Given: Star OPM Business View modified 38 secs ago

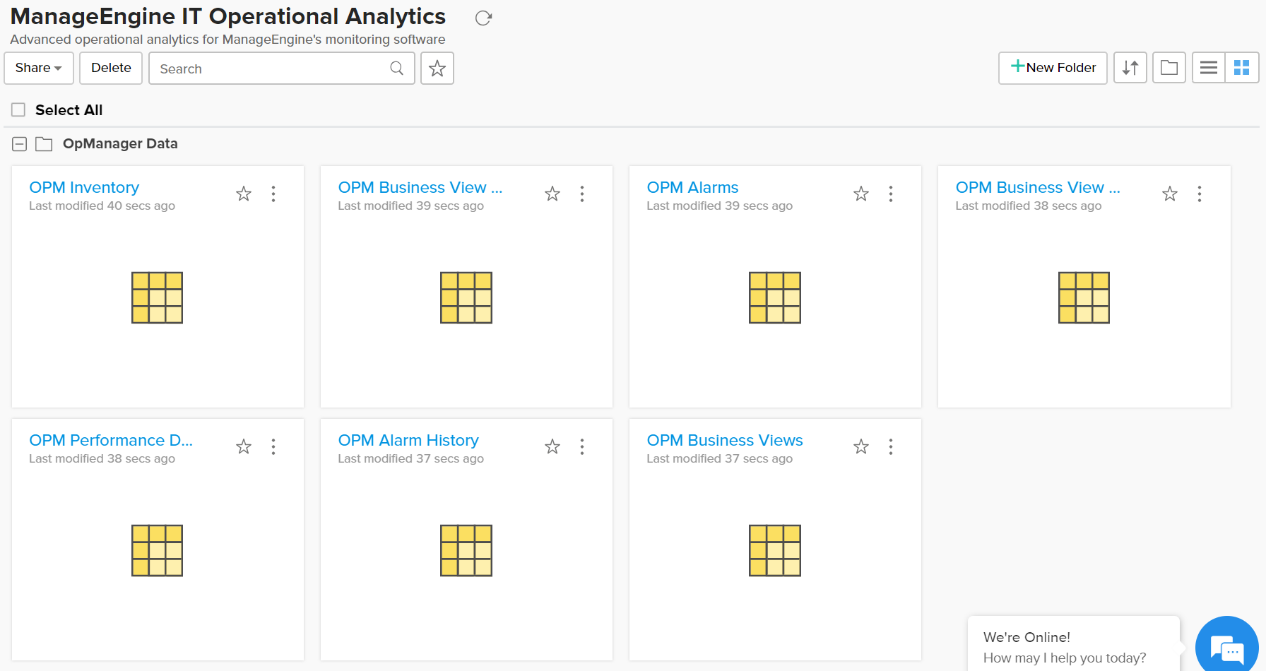Looking at the screenshot, I should [1170, 194].
